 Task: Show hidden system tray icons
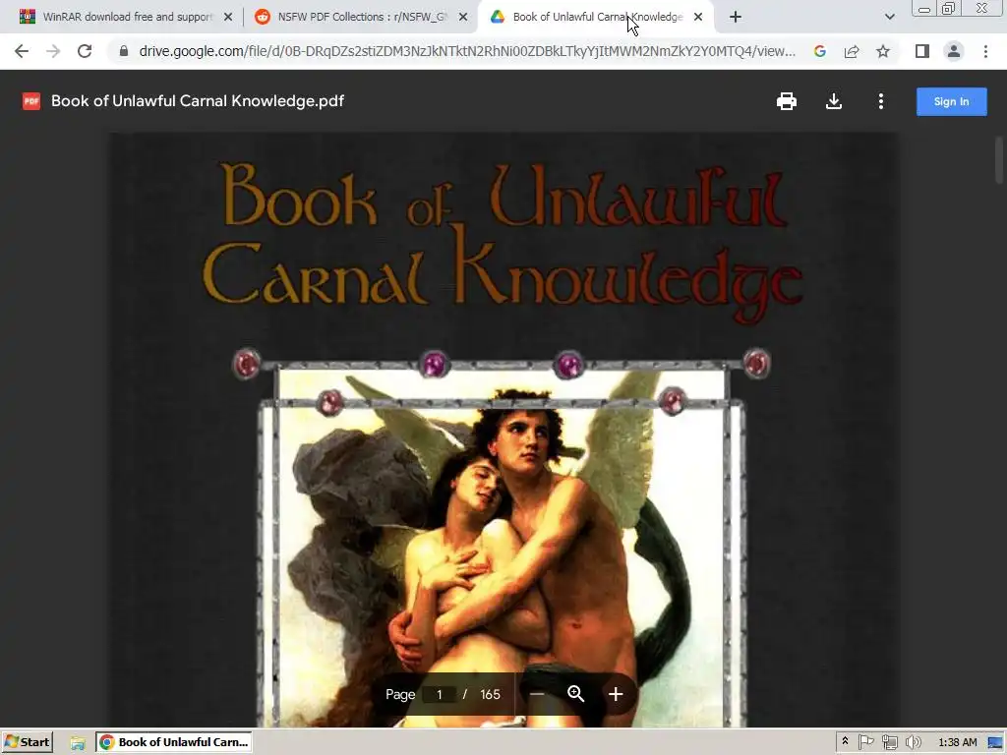pos(845,741)
